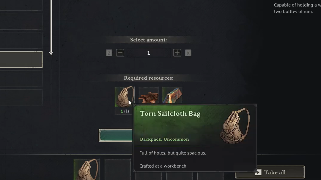Image resolution: width=321 pixels, height=180 pixels.
Task: Select the recipe row directly above the highlighted entry
Action: pyautogui.click(x=21, y=40)
